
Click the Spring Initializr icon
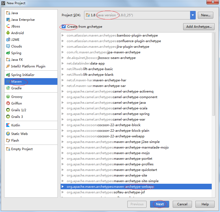[x=8, y=75]
